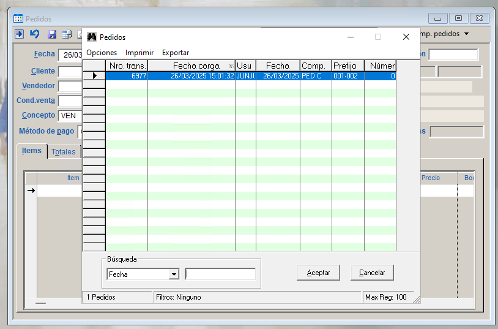Click the binoculars icon in Pedidos dialog title
498x329 pixels.
[x=92, y=37]
